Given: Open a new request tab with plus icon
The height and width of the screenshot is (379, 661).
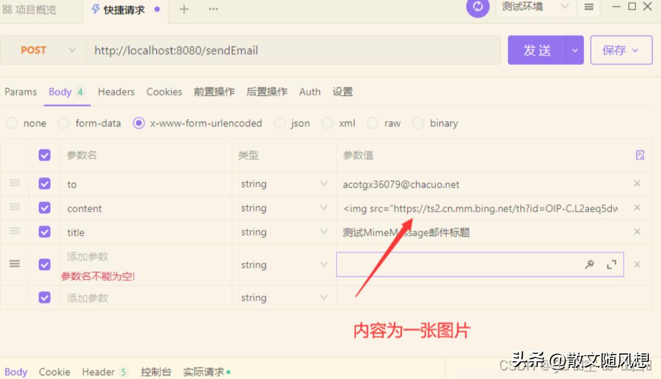Looking at the screenshot, I should click(183, 9).
